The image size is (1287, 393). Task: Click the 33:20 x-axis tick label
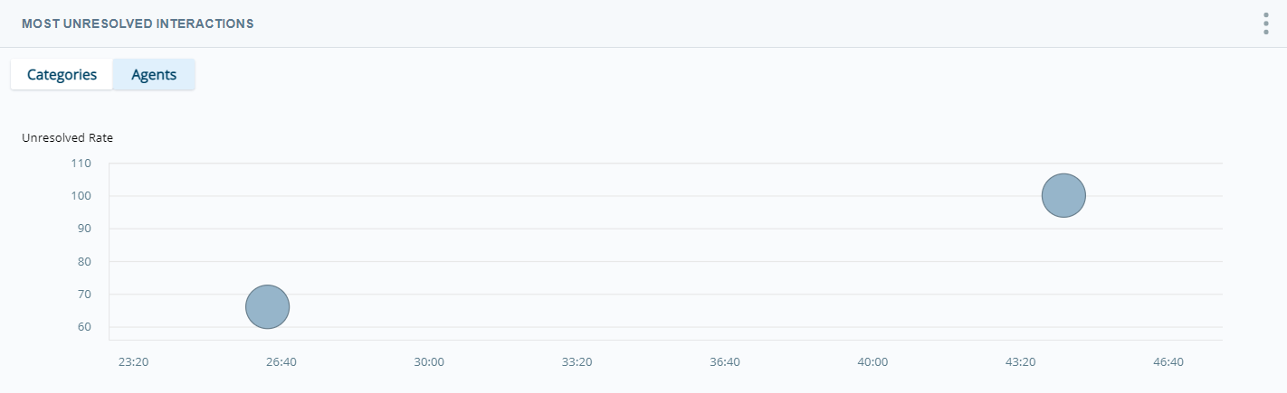(x=577, y=361)
